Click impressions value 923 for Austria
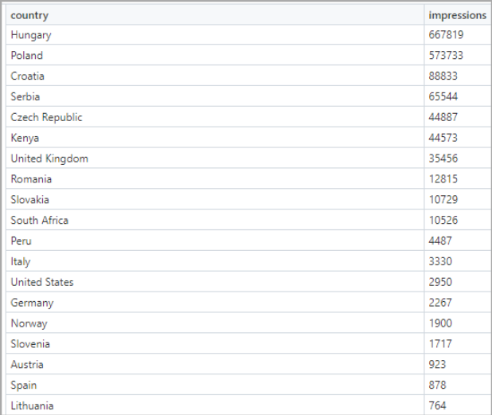Screen dimensions: 492x415 pyautogui.click(x=437, y=365)
